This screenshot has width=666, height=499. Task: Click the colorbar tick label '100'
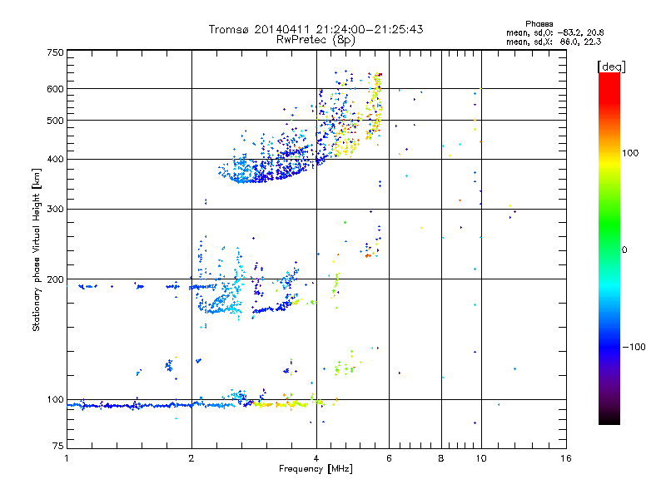pyautogui.click(x=630, y=153)
